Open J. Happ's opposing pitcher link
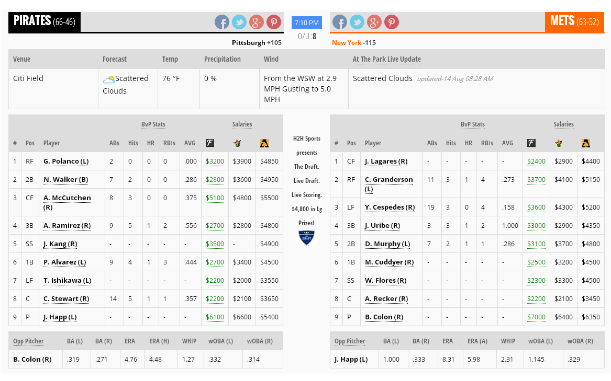Viewport: 611px width, 381px height. point(350,359)
